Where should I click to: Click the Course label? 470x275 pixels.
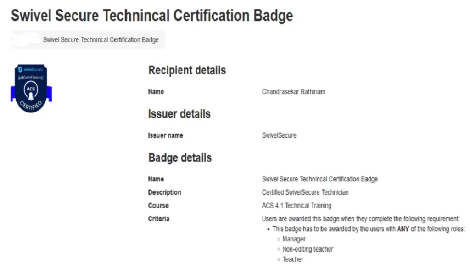158,205
